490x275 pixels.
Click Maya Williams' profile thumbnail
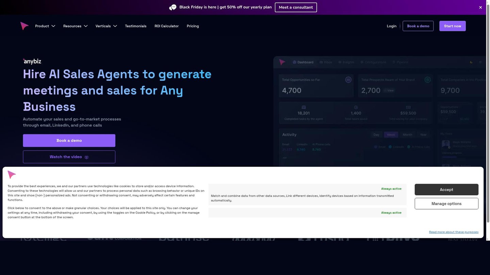pos(446,143)
